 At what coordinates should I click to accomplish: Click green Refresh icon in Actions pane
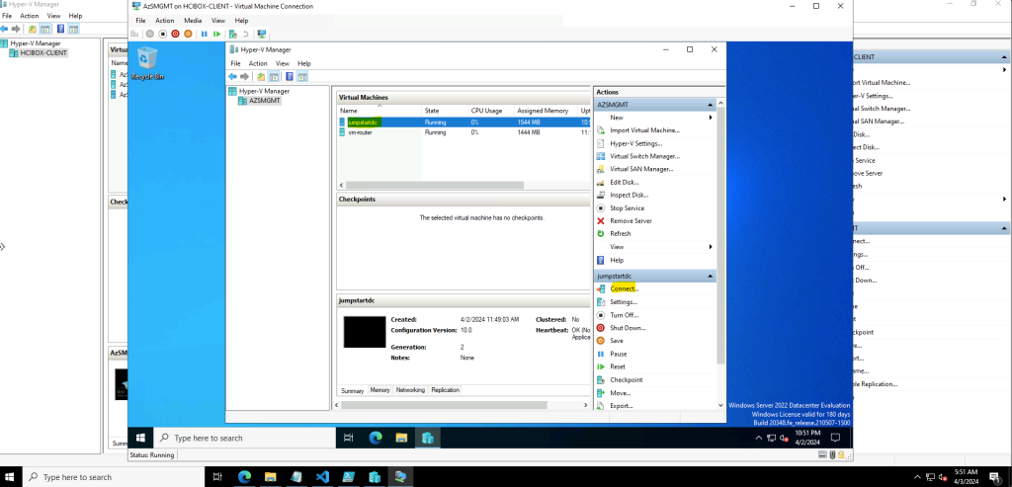point(601,233)
